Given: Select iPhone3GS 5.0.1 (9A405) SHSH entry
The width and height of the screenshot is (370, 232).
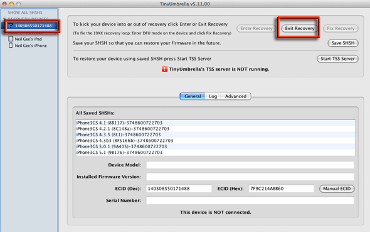Looking at the screenshot, I should (x=215, y=146).
